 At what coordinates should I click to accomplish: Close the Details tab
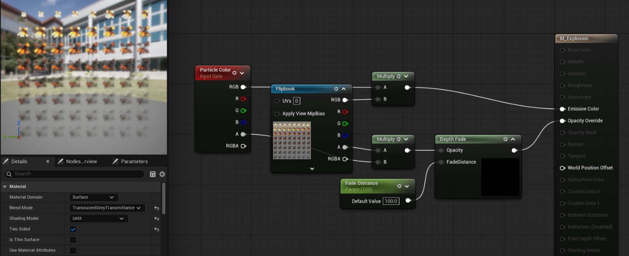pos(48,161)
